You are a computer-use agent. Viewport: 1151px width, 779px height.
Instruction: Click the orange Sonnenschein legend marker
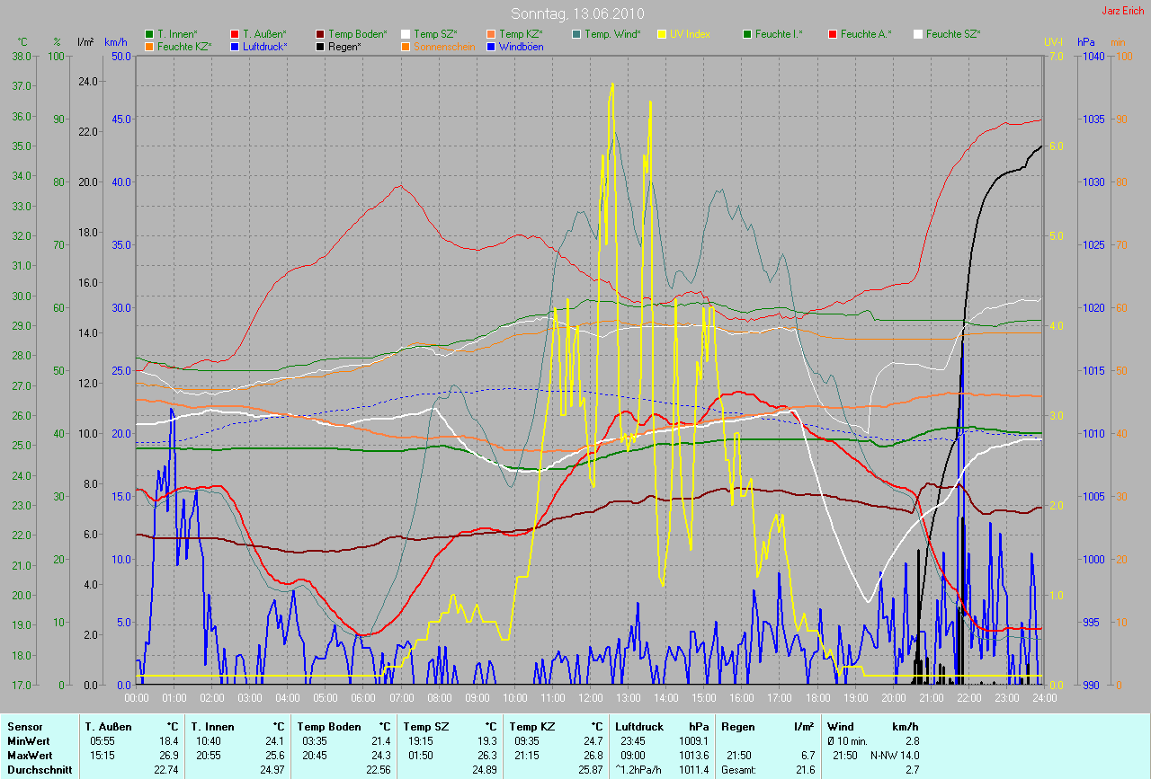tap(406, 47)
